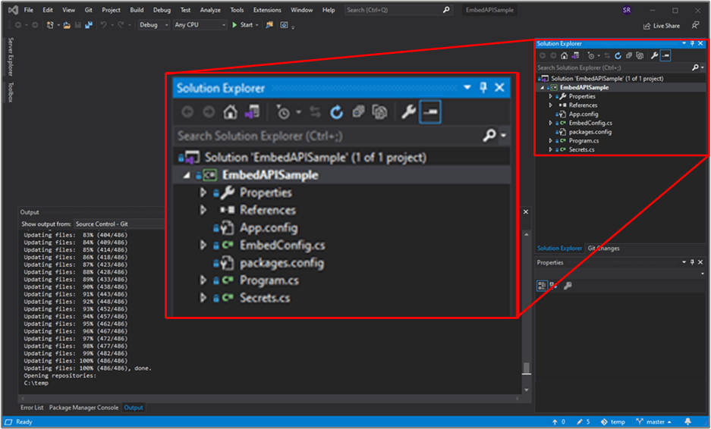This screenshot has width=711, height=429.
Task: Click wrench Properties icon in docked Solution Explorer toolbar
Action: click(654, 56)
